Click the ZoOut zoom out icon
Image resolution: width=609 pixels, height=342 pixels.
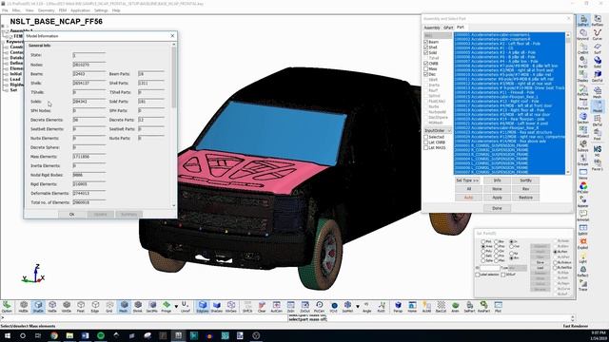pyautogui.click(x=304, y=306)
